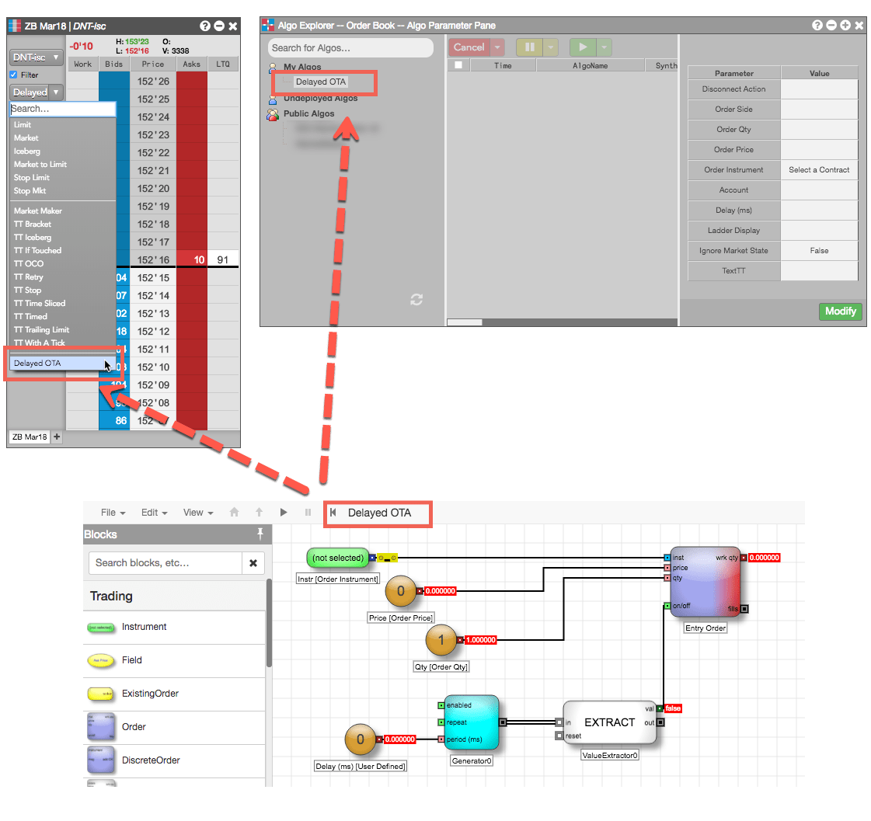Click the Delayed OTA algo name title
871x821 pixels.
379,513
